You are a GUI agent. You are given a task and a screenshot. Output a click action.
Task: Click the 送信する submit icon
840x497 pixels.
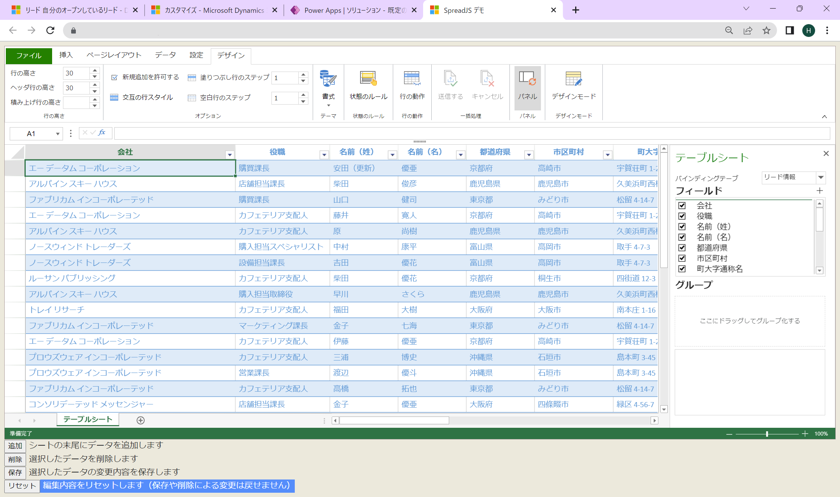[450, 79]
